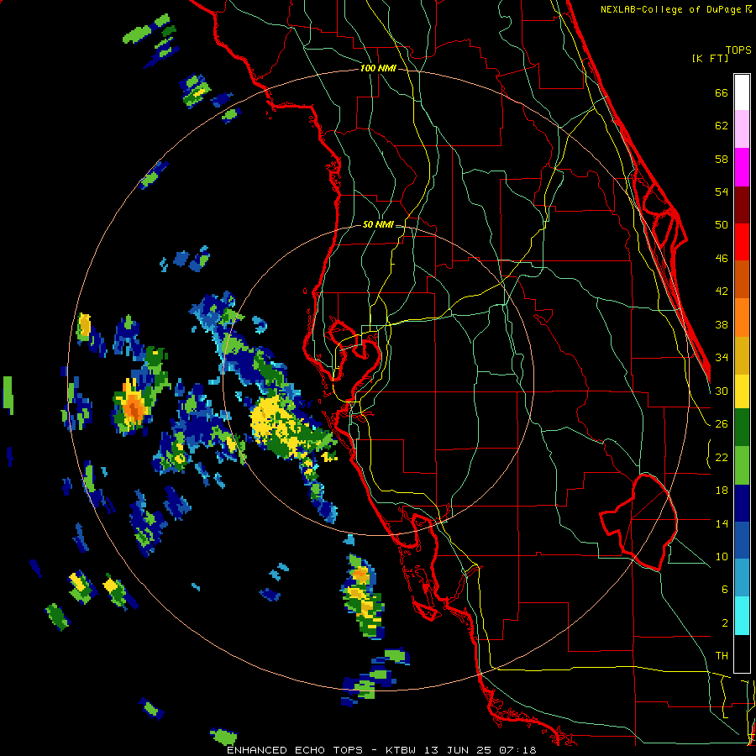Pick the magenta swatch in the color scale
This screenshot has width=756, height=756.
742,167
